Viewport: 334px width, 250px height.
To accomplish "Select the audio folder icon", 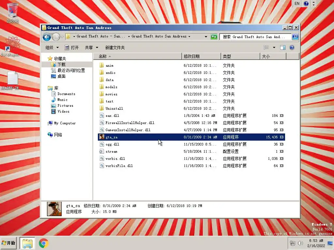I will pos(102,73).
